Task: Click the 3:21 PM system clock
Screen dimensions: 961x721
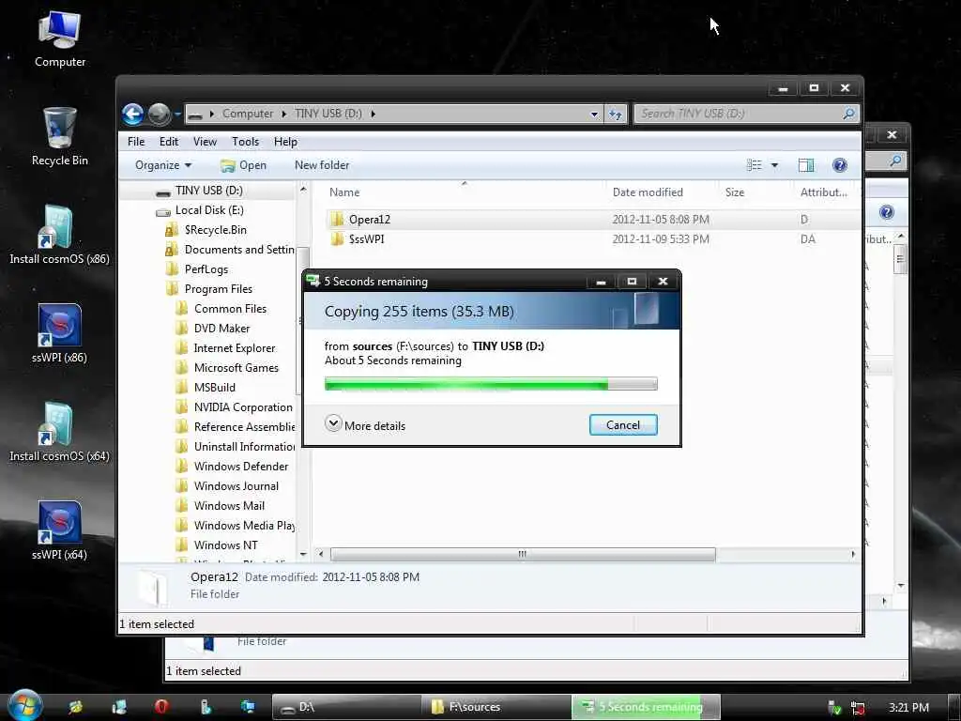Action: 908,708
